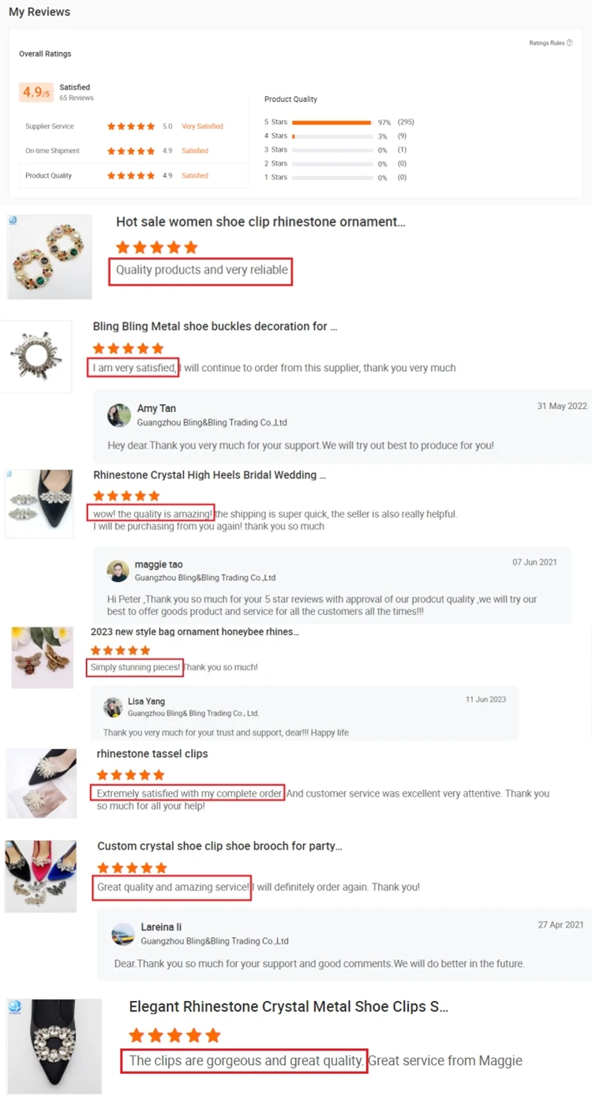Click the Ratings Rules help icon
592x1099 pixels.
click(570, 43)
